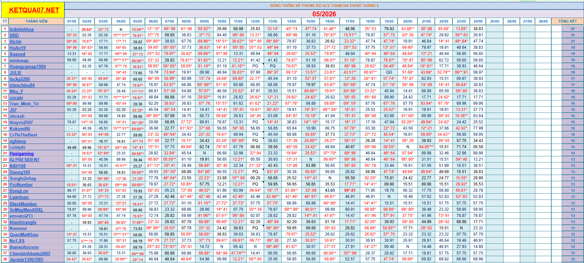584x263 pixels.
Task: Select 34.43** cell in Cr7IsTheBest's row
Action: click(x=444, y=134)
